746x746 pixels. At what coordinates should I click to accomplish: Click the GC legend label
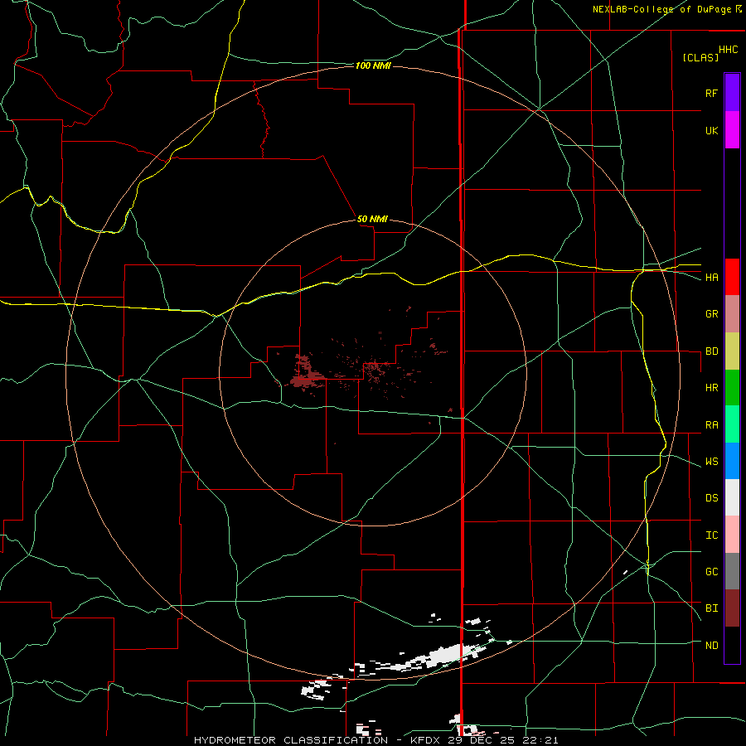(x=711, y=572)
